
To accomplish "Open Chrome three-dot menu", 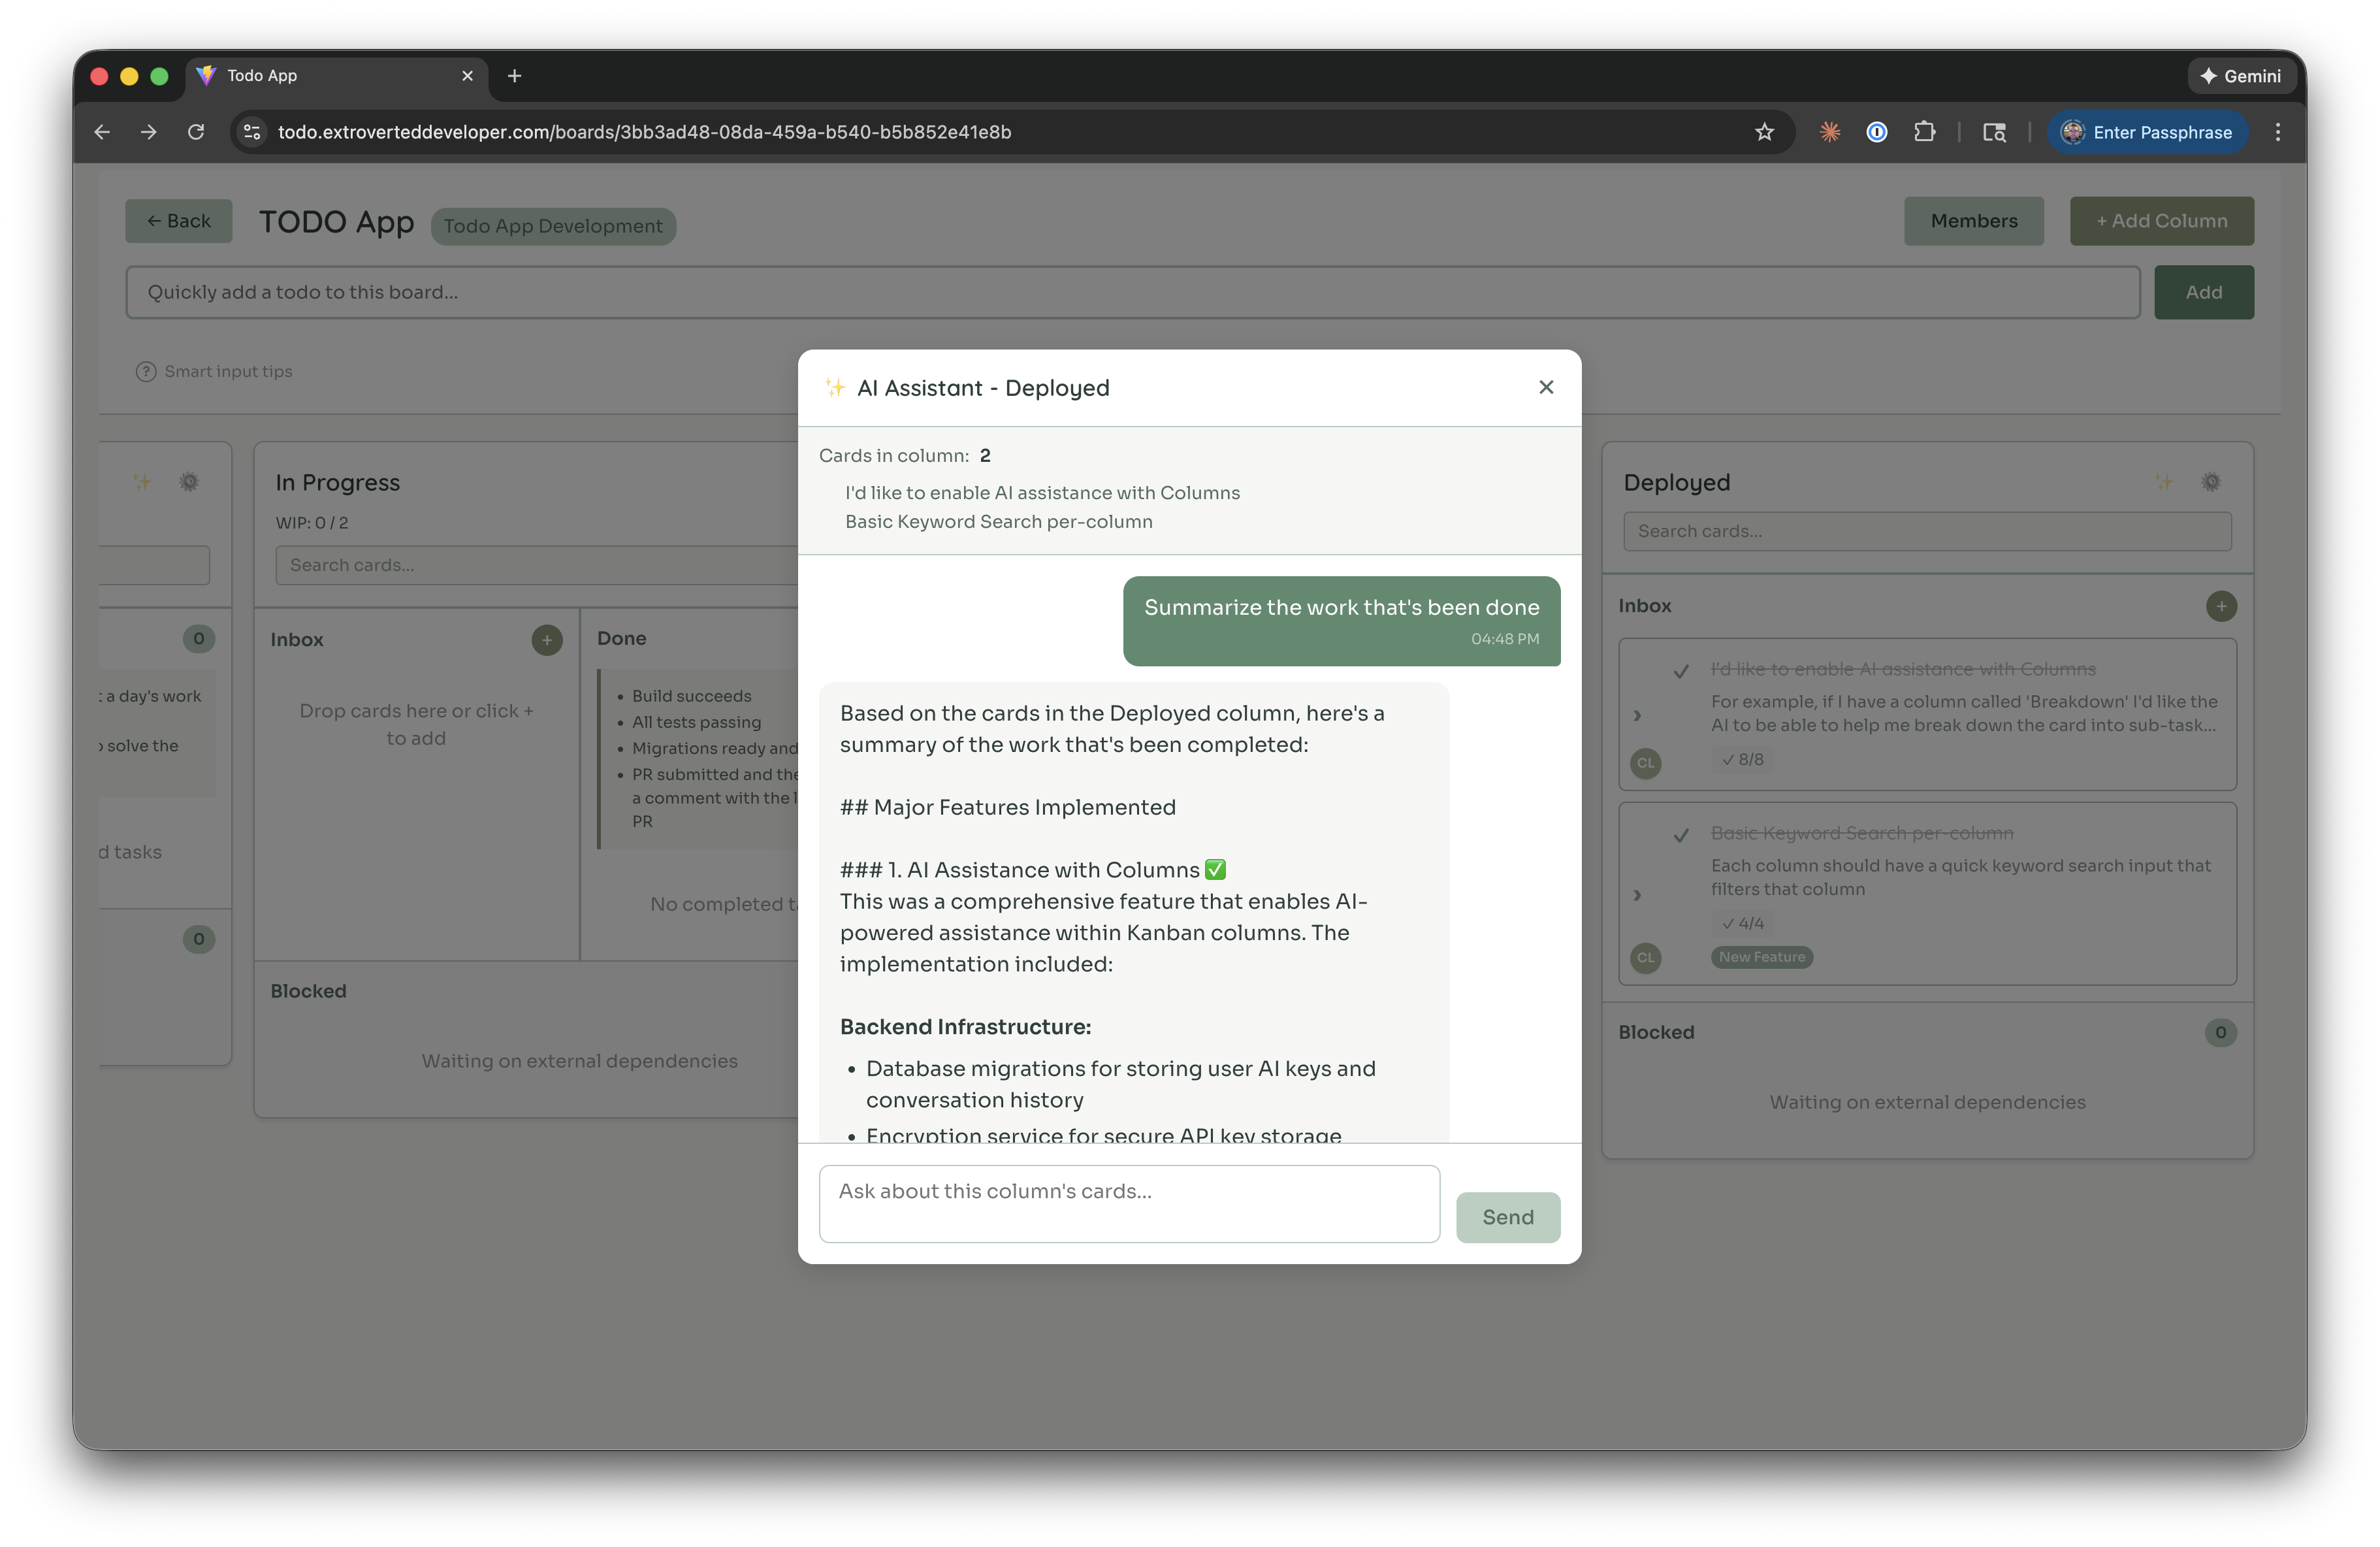I will tap(2277, 132).
